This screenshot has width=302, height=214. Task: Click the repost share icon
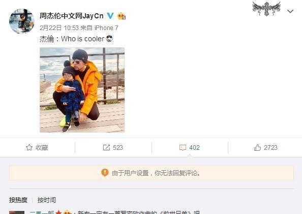point(106,148)
